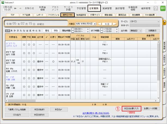Open help with the question mark icon
The height and width of the screenshot is (124, 167).
[x=156, y=8]
